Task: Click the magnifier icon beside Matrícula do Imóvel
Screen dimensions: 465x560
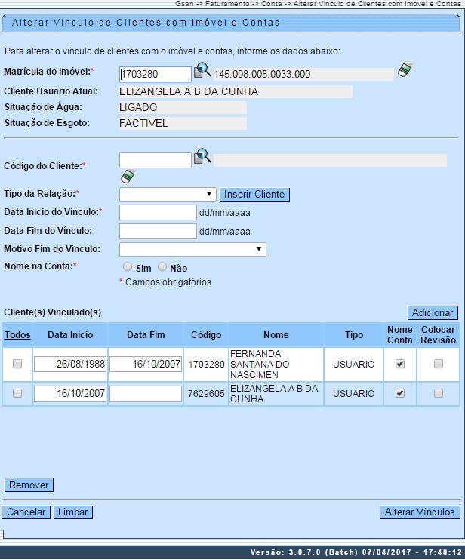Action: pyautogui.click(x=202, y=72)
